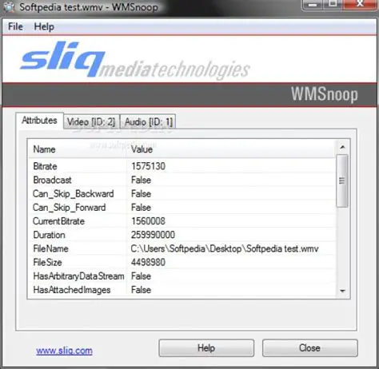
Task: Click the value 1575130
Action: (x=148, y=166)
